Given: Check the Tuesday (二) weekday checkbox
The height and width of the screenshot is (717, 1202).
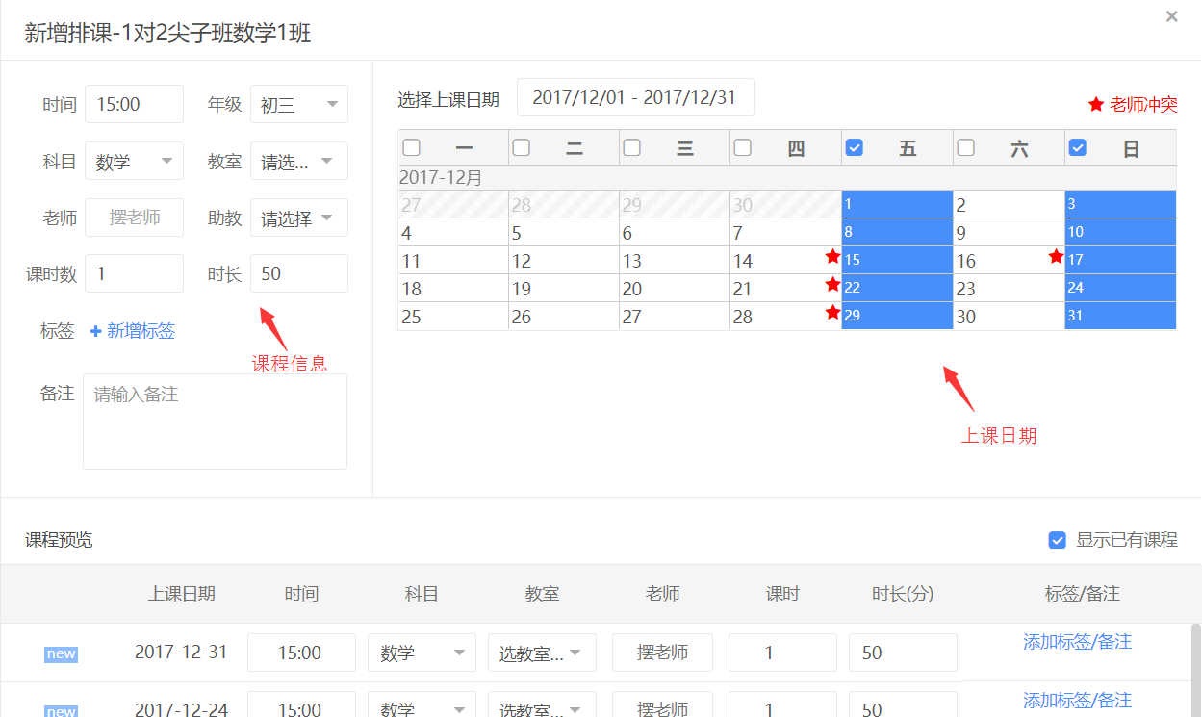Looking at the screenshot, I should pyautogui.click(x=522, y=147).
